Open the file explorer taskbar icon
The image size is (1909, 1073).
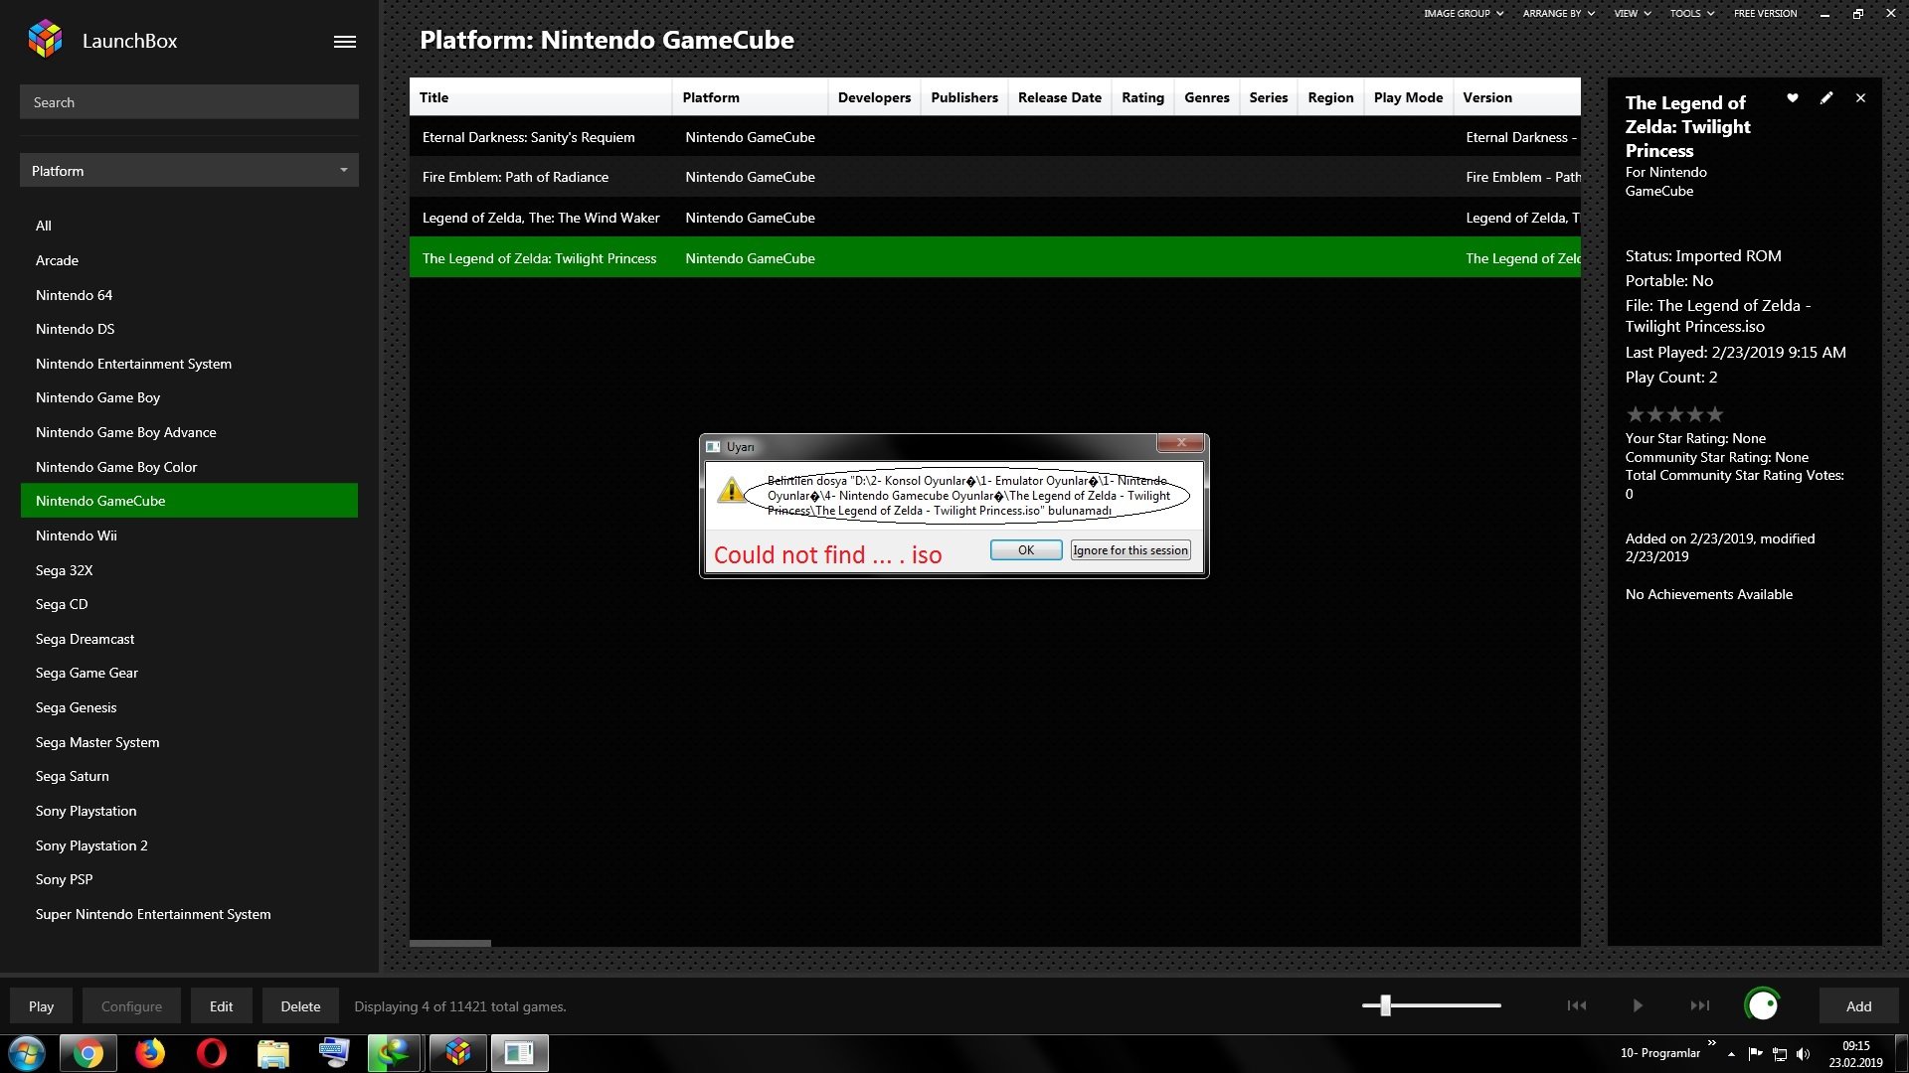[272, 1053]
